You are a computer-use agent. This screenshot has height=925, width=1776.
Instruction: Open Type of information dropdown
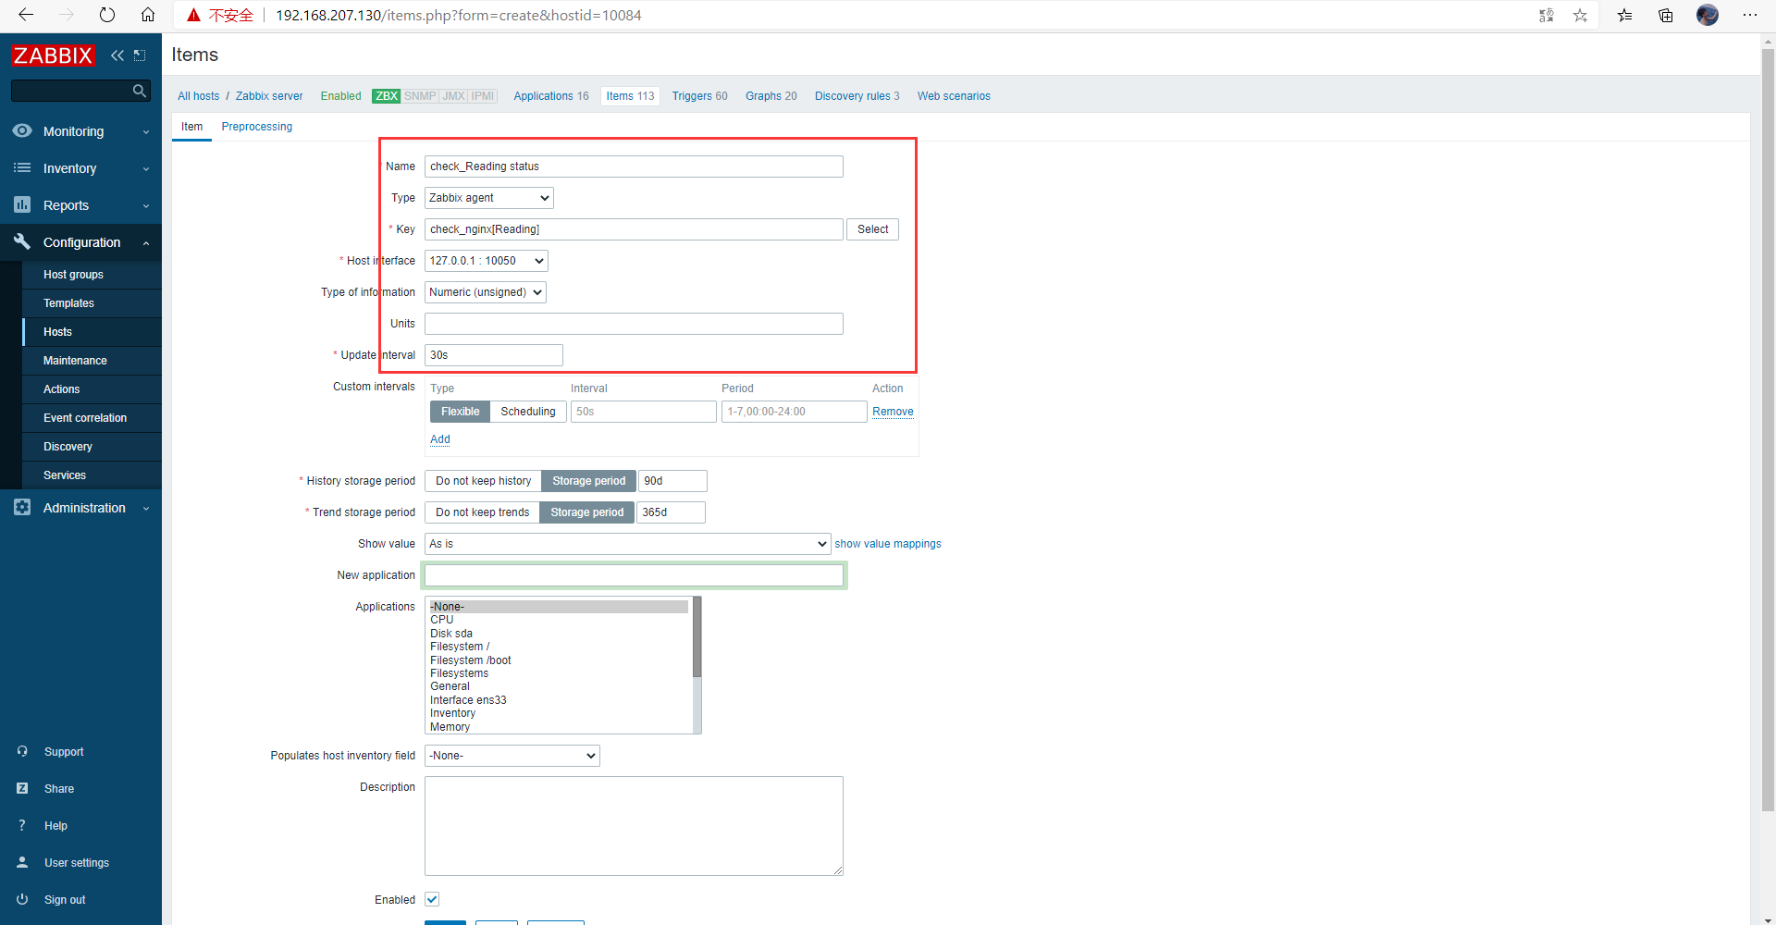(486, 292)
